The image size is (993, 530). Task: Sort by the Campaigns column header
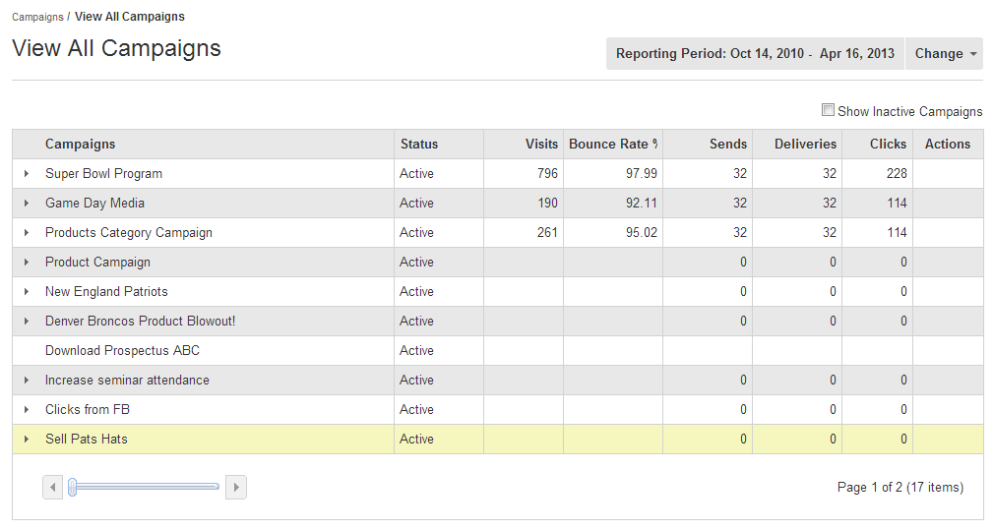point(80,145)
